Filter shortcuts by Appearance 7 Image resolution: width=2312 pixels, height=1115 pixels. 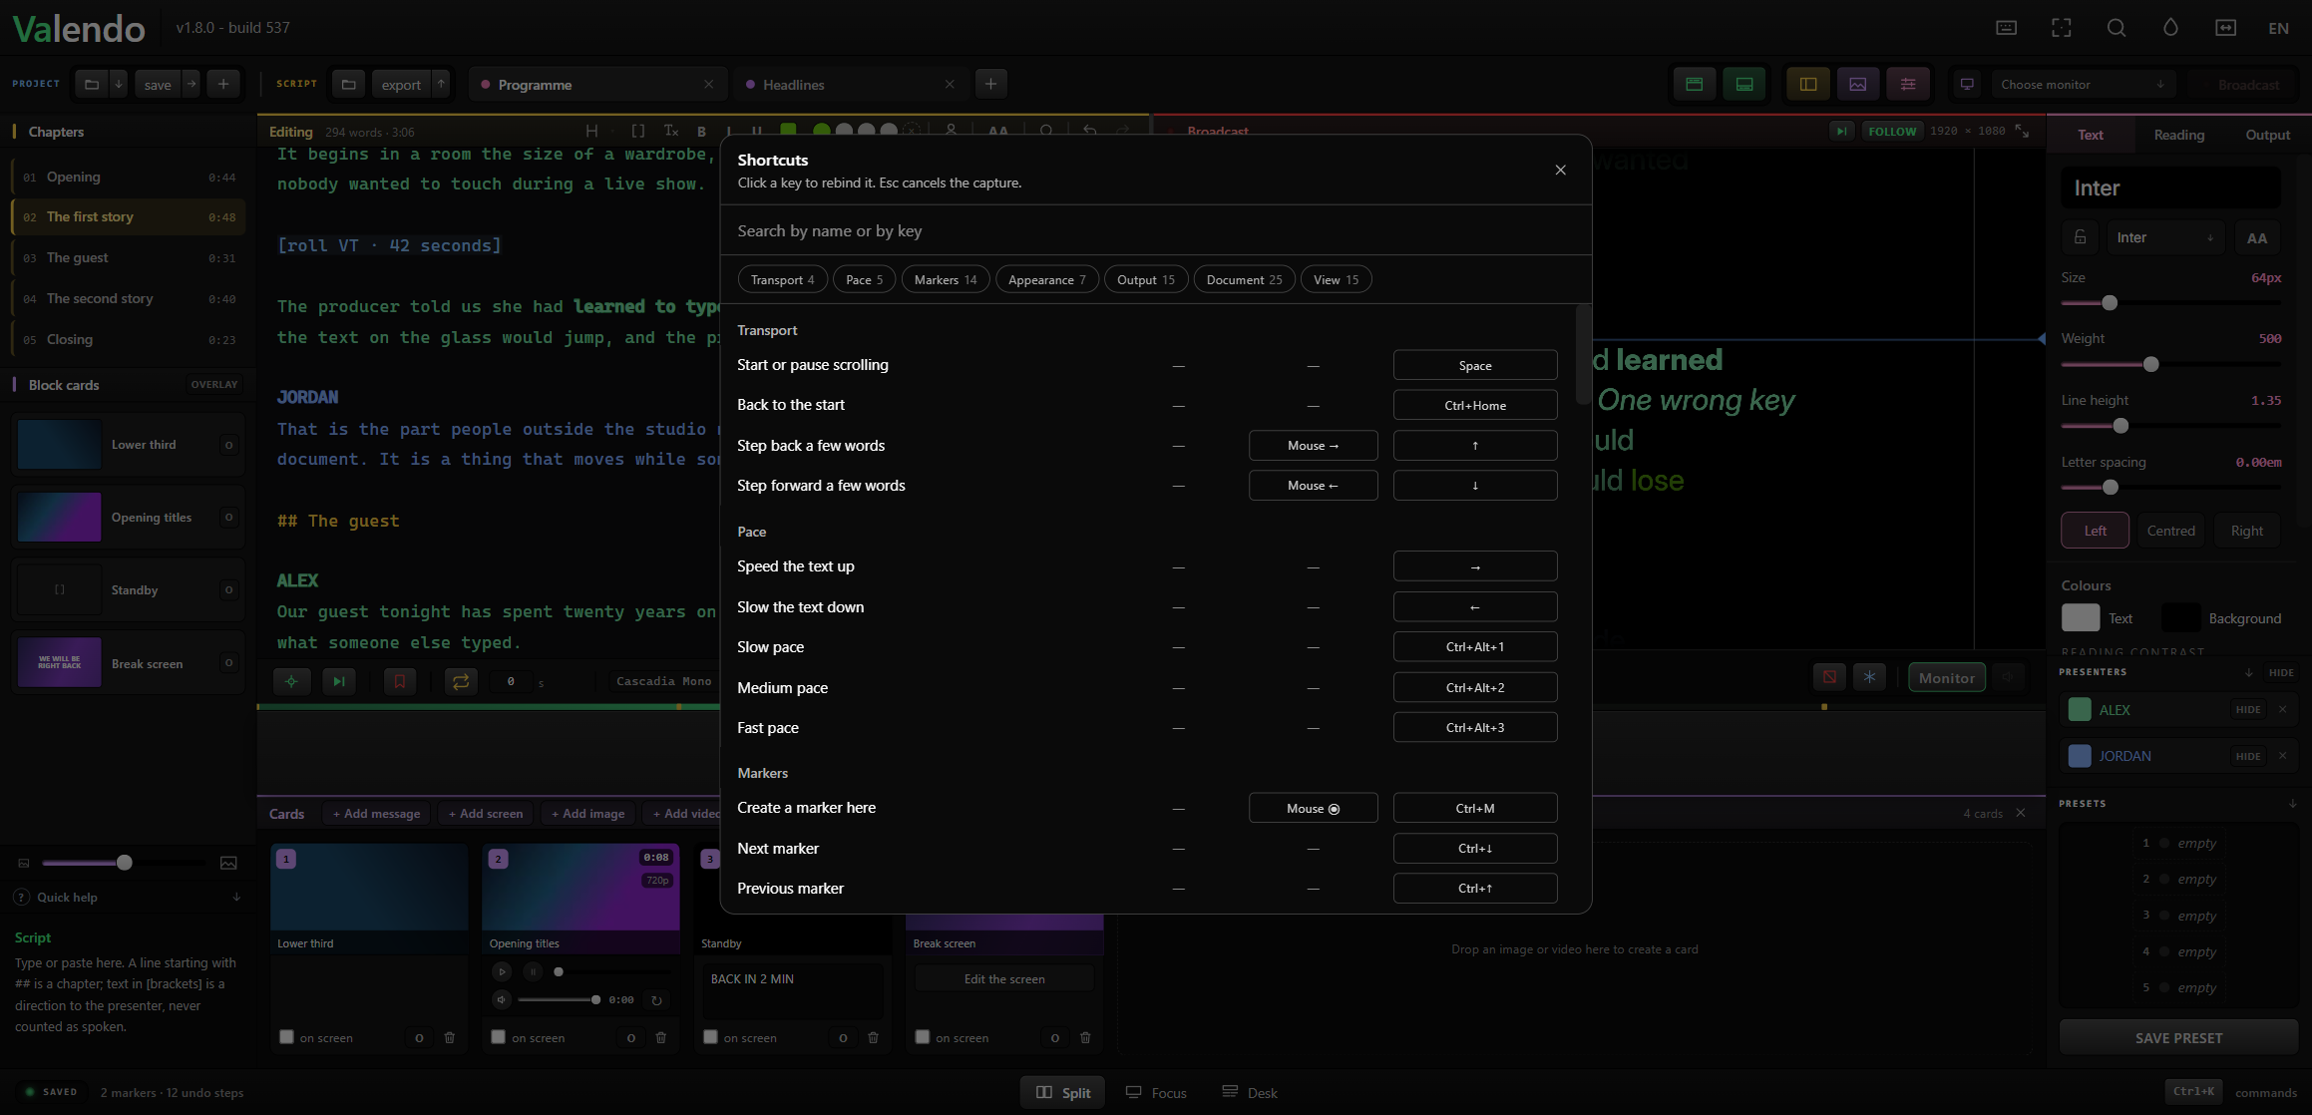tap(1046, 279)
